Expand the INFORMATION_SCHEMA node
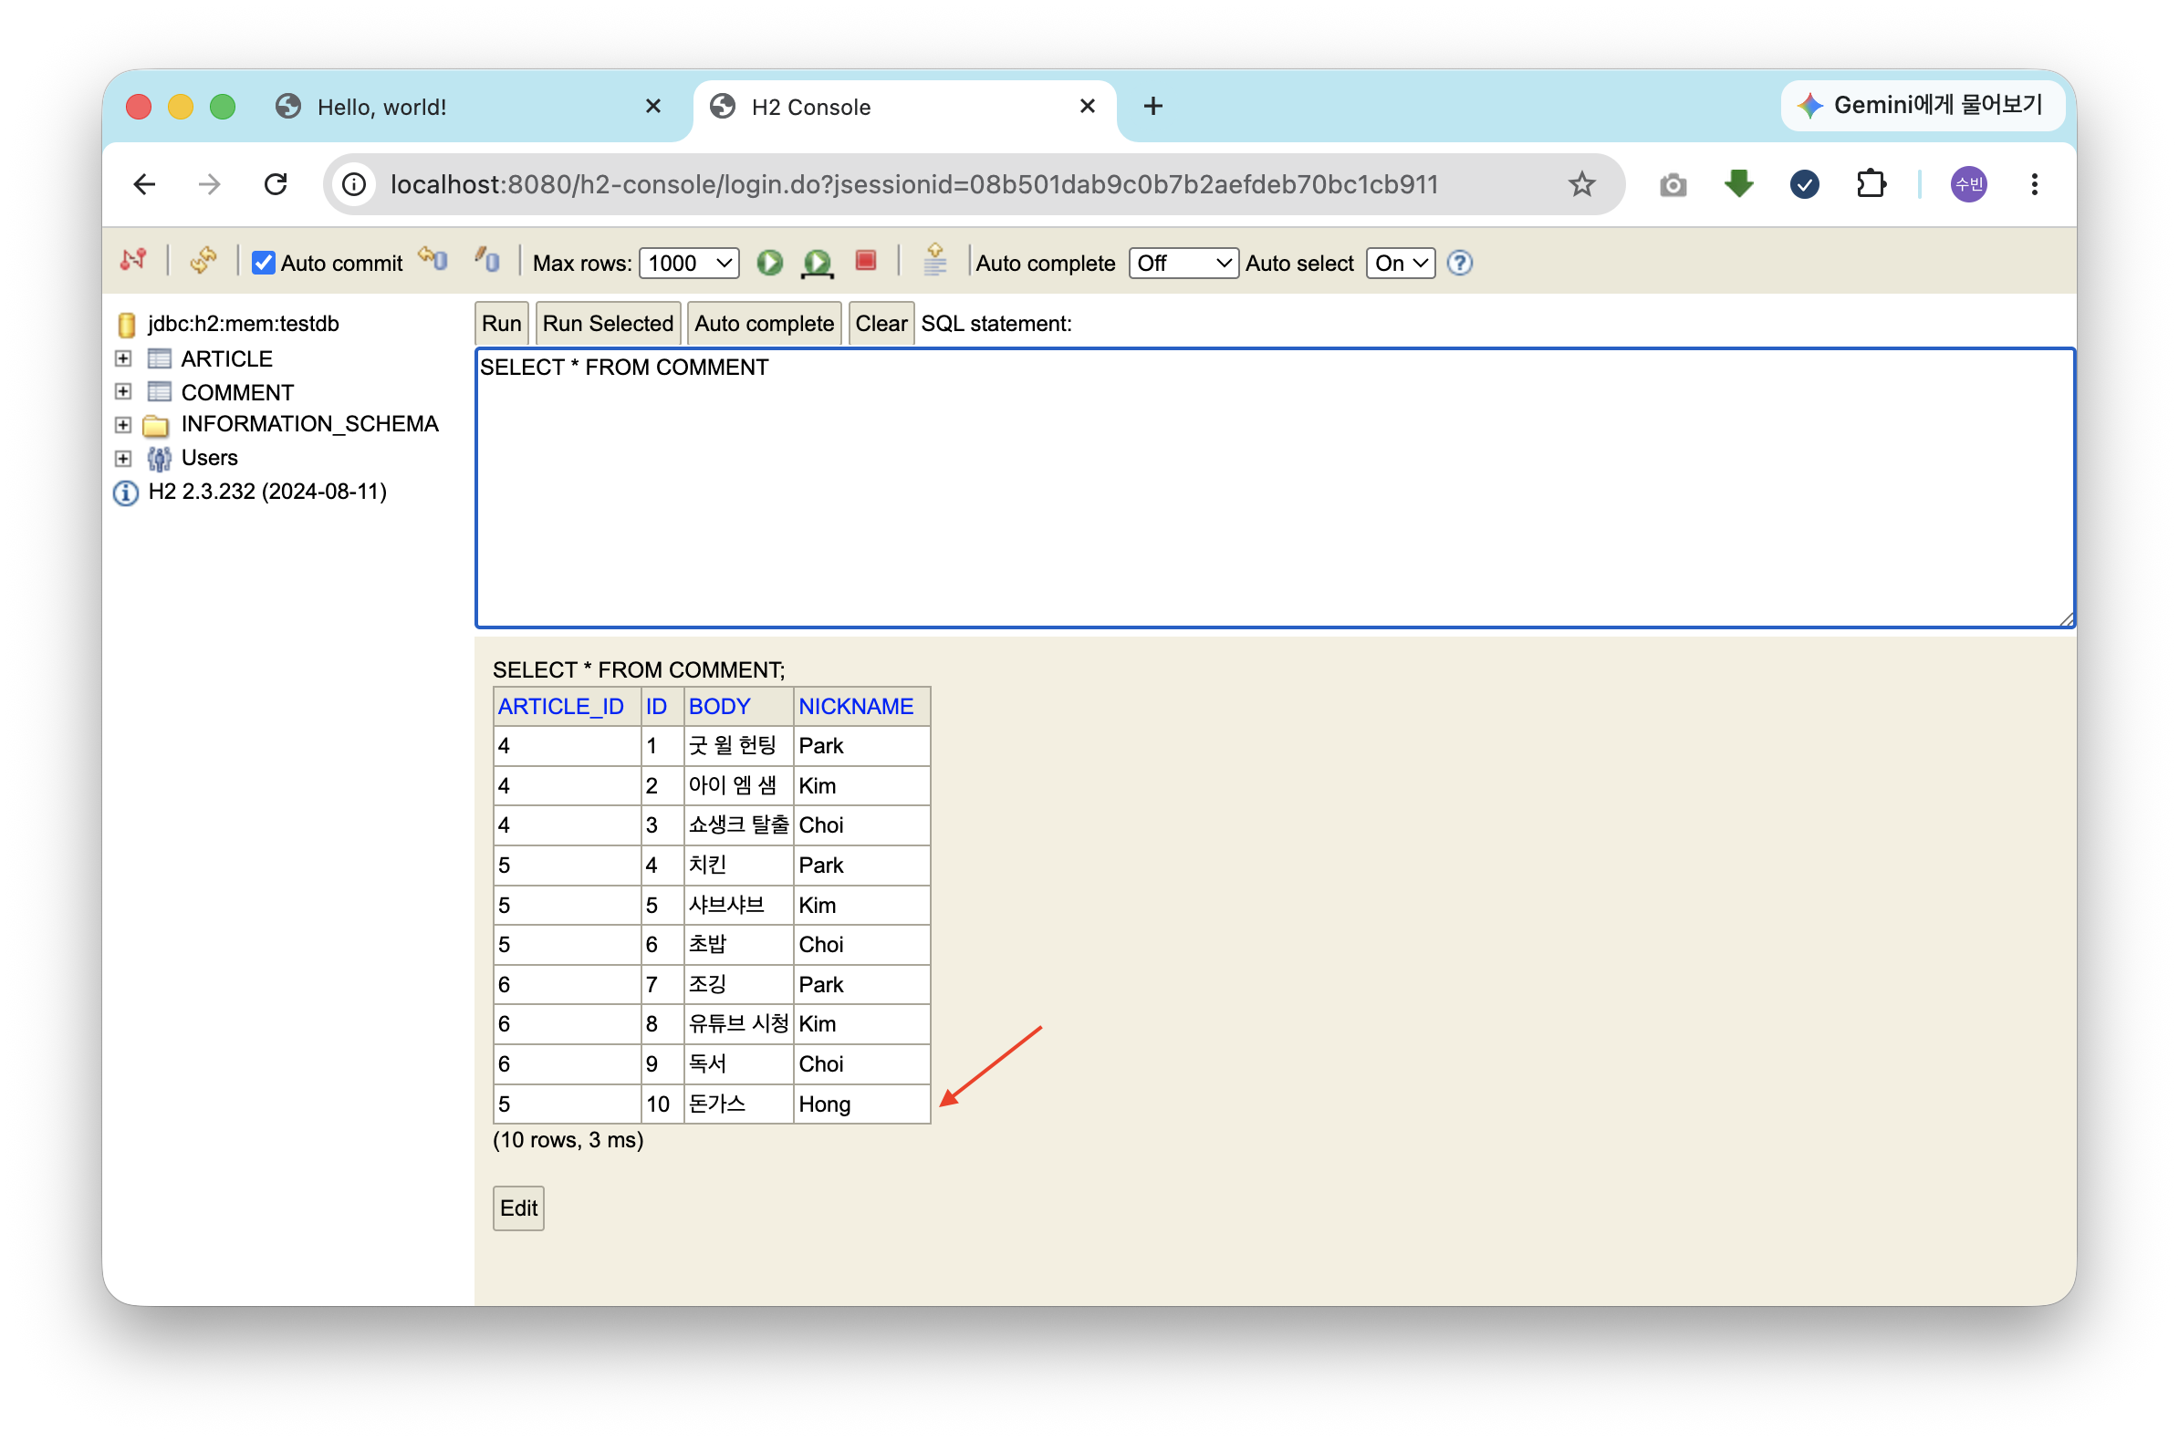The height and width of the screenshot is (1441, 2179). [123, 425]
